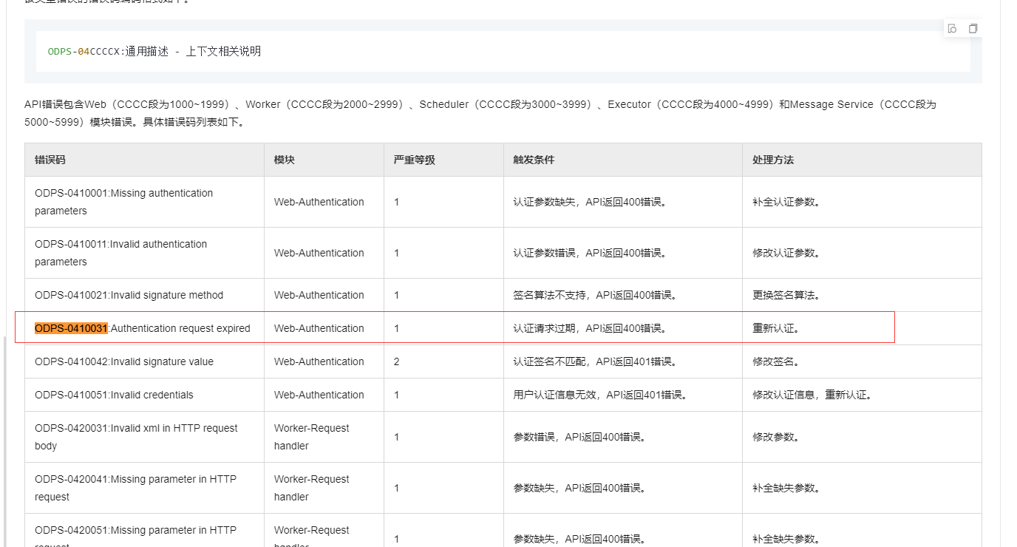Click severity level 1 in the ODPS-0410001 row
This screenshot has height=547, width=1017.
(x=397, y=202)
